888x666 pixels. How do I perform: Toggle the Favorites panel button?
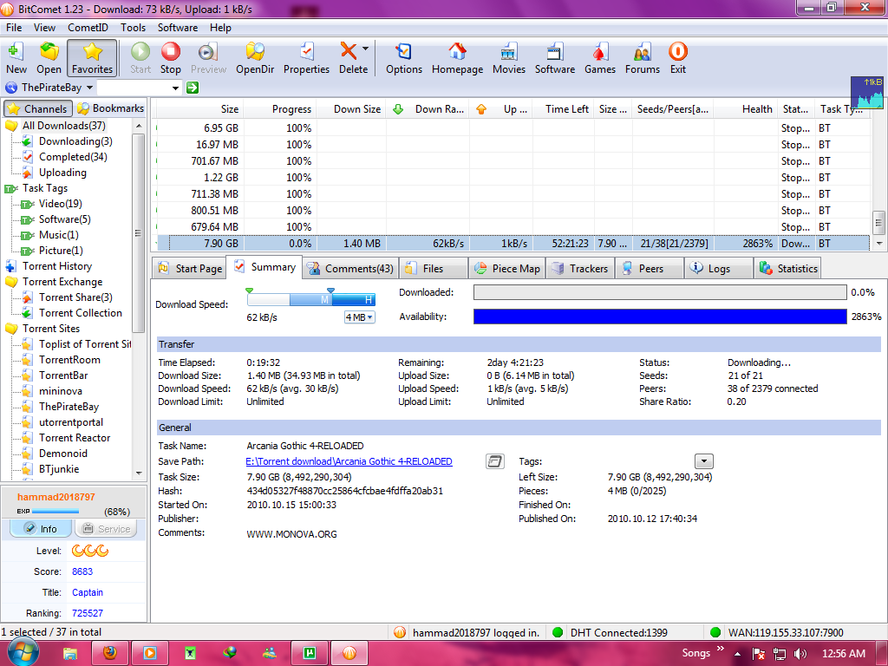pos(92,58)
